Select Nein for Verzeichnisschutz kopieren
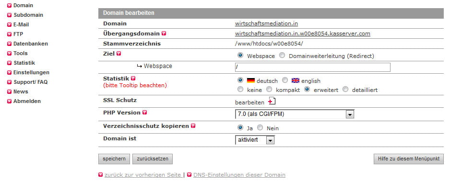Screen dimensions: 450x182 click(x=260, y=127)
